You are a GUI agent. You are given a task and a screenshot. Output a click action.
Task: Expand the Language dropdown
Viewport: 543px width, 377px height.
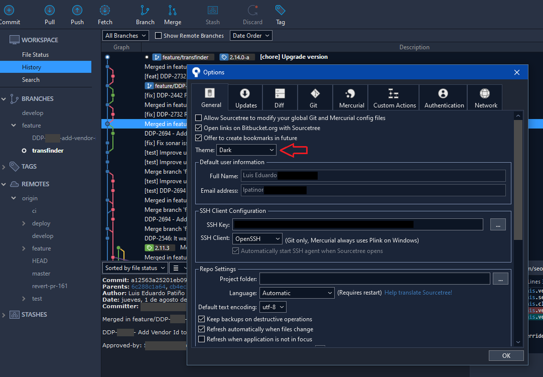(297, 293)
